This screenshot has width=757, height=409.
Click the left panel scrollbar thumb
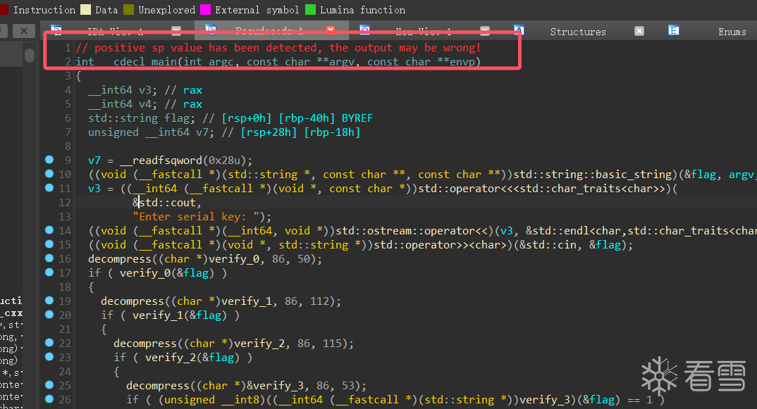30,55
